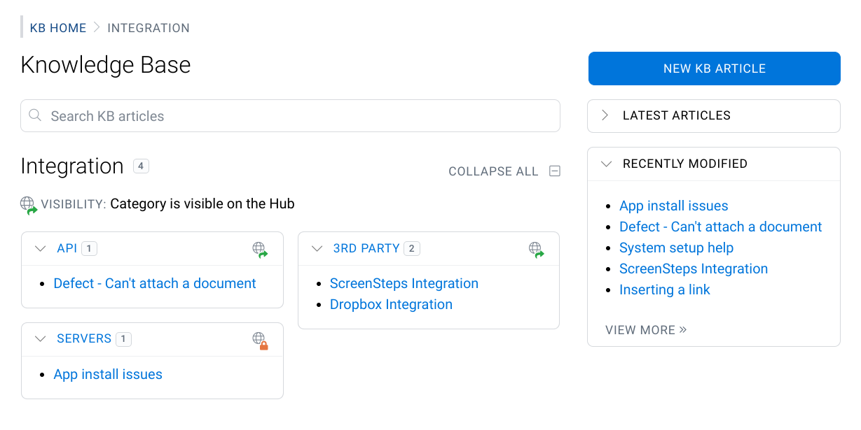Collapse the 3rd Party section
The height and width of the screenshot is (430, 861).
317,248
